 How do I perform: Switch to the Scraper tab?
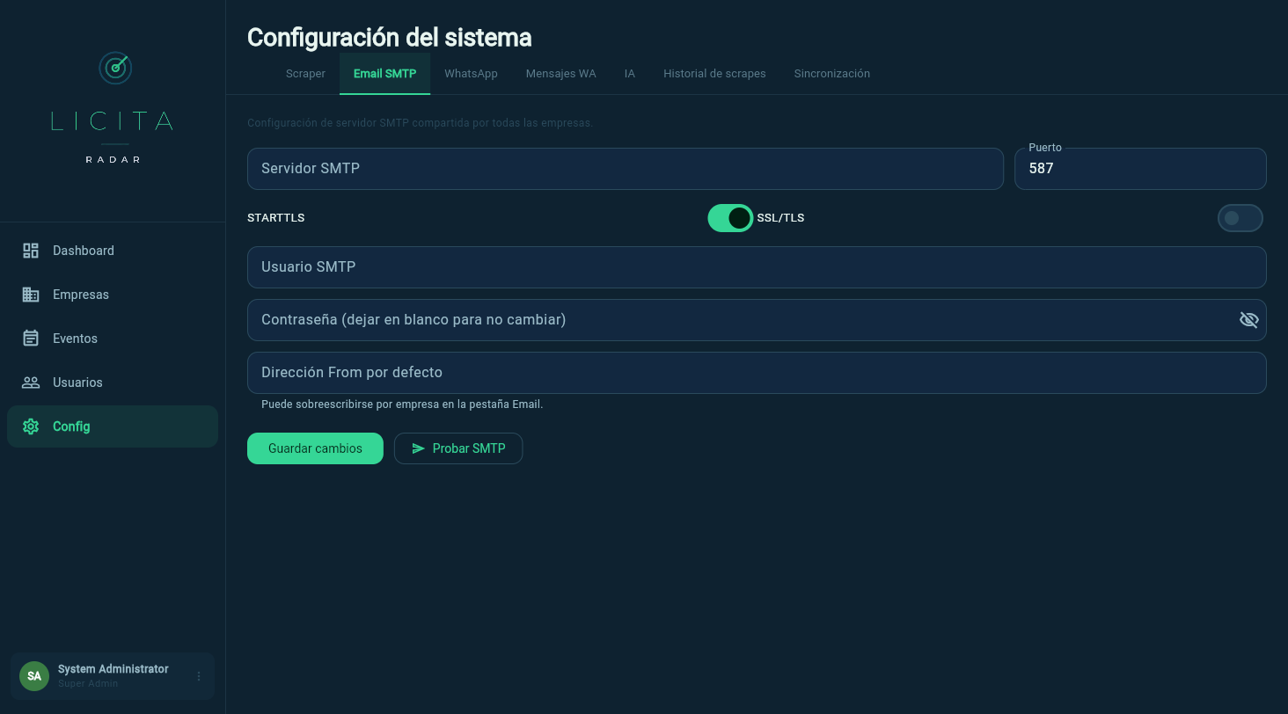coord(305,74)
